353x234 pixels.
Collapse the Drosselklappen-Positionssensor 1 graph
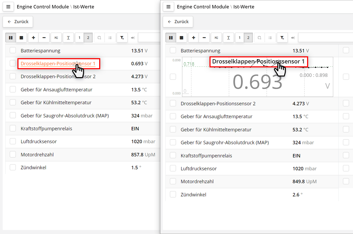pos(258,62)
